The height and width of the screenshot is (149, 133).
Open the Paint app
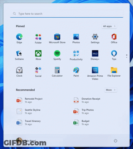pyautogui.click(x=76, y=72)
